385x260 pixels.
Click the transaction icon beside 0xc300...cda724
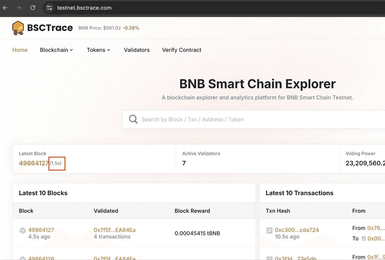(269, 230)
